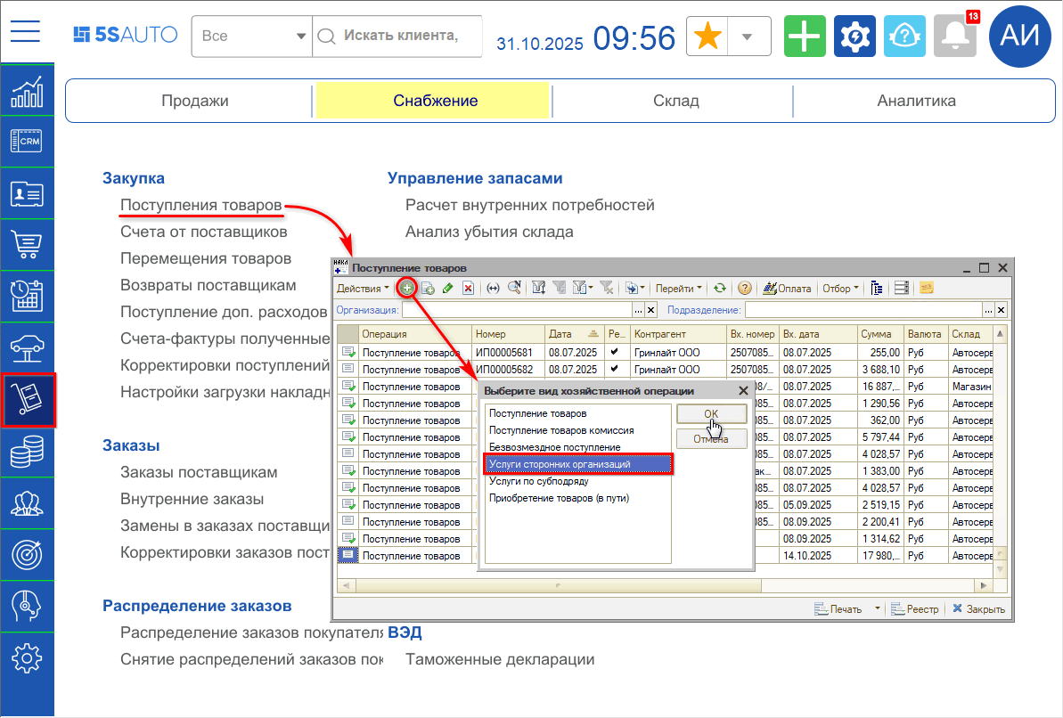
Task: Open notifications bell icon
Action: pos(954,37)
